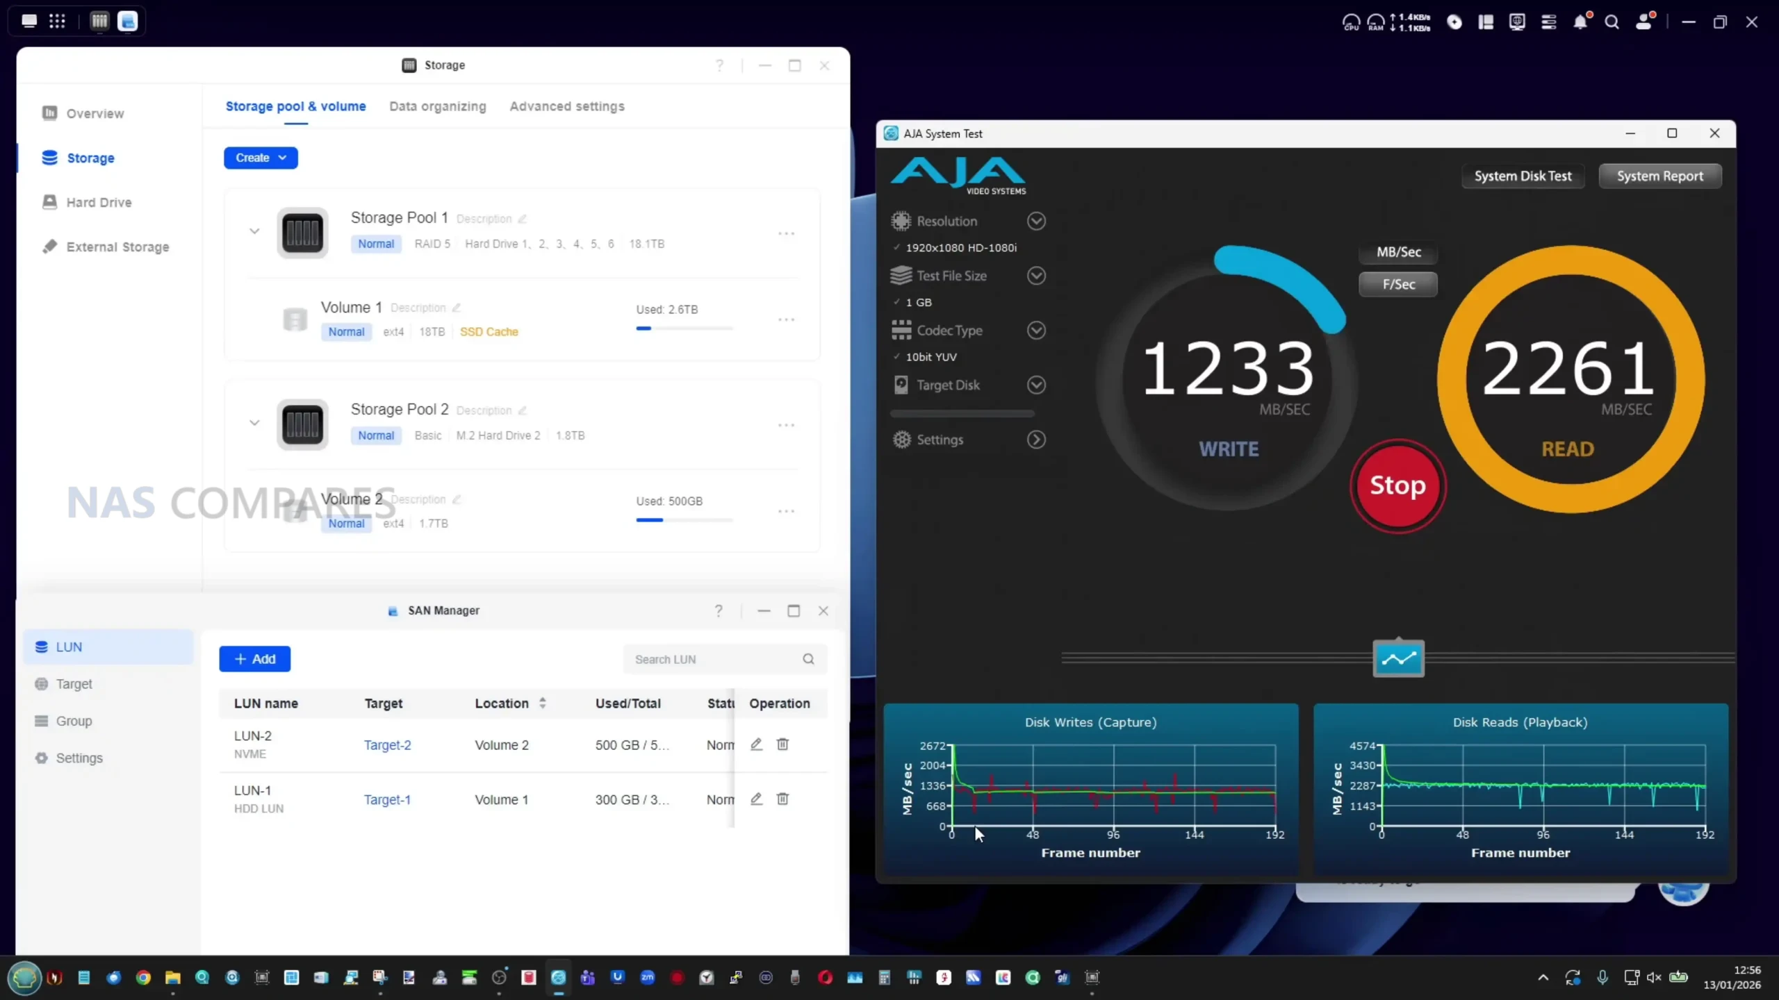The height and width of the screenshot is (1000, 1779).
Task: Open Target-2 link for LUN-2
Action: pyautogui.click(x=387, y=744)
